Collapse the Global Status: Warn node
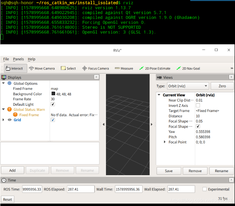235x206 pixels. point(4,110)
